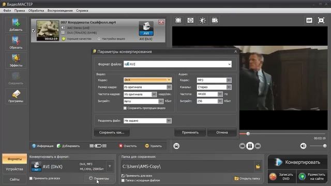Open the brightness adjustment icon above the preview
This screenshot has height=186, width=331.
tap(203, 21)
